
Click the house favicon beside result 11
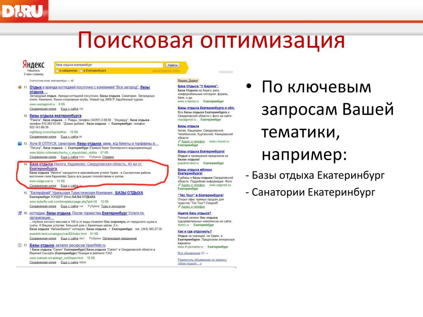[x=19, y=88]
